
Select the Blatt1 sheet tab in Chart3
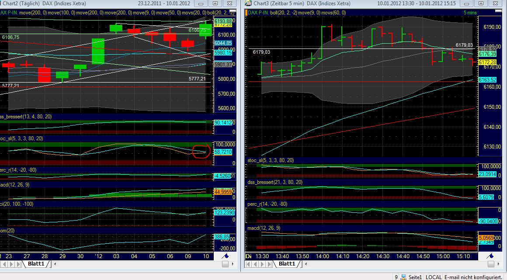pos(288,264)
